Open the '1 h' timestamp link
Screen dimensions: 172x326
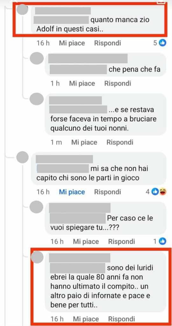(55, 84)
